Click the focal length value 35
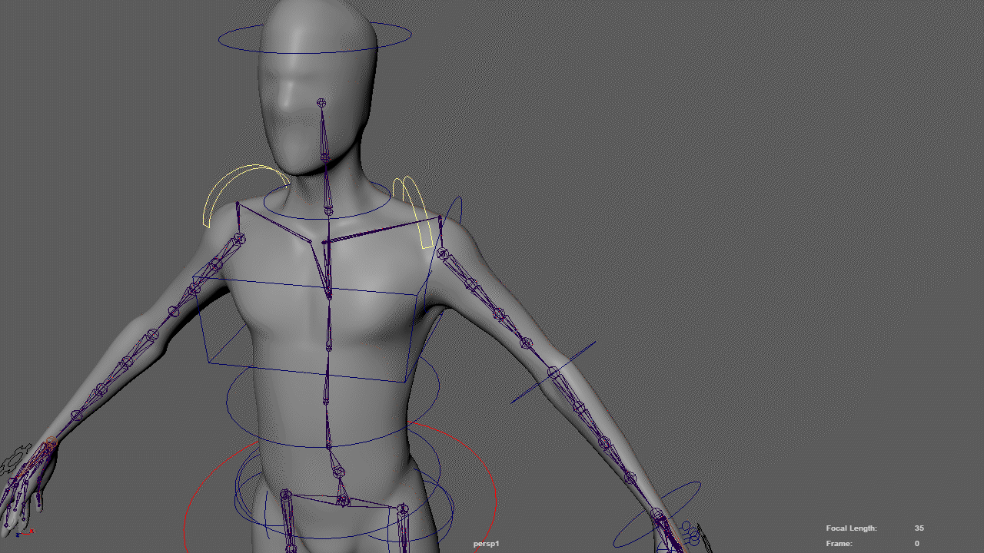This screenshot has height=553, width=984. tap(919, 528)
